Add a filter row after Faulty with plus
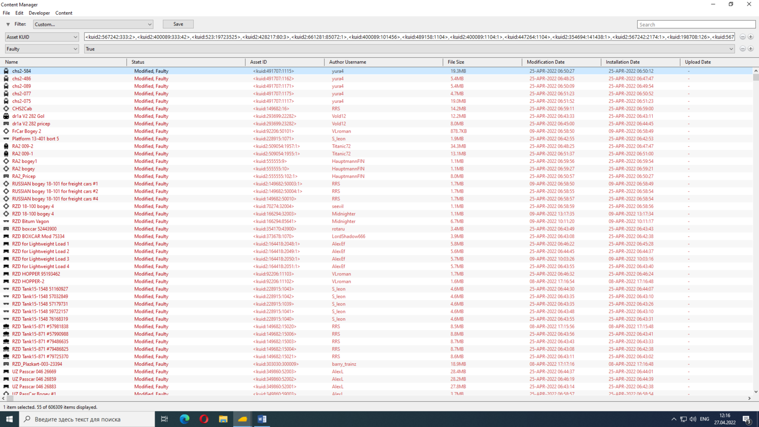 tap(750, 49)
